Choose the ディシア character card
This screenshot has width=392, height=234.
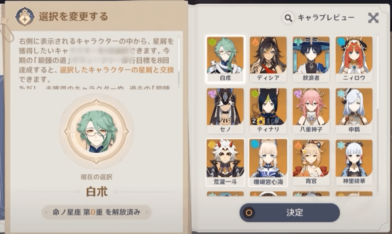(268, 59)
